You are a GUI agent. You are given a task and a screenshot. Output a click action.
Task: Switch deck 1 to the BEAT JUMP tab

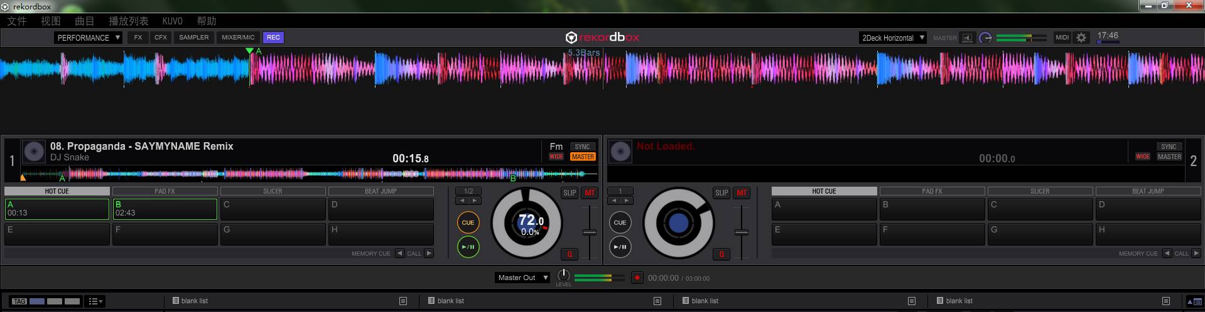381,191
